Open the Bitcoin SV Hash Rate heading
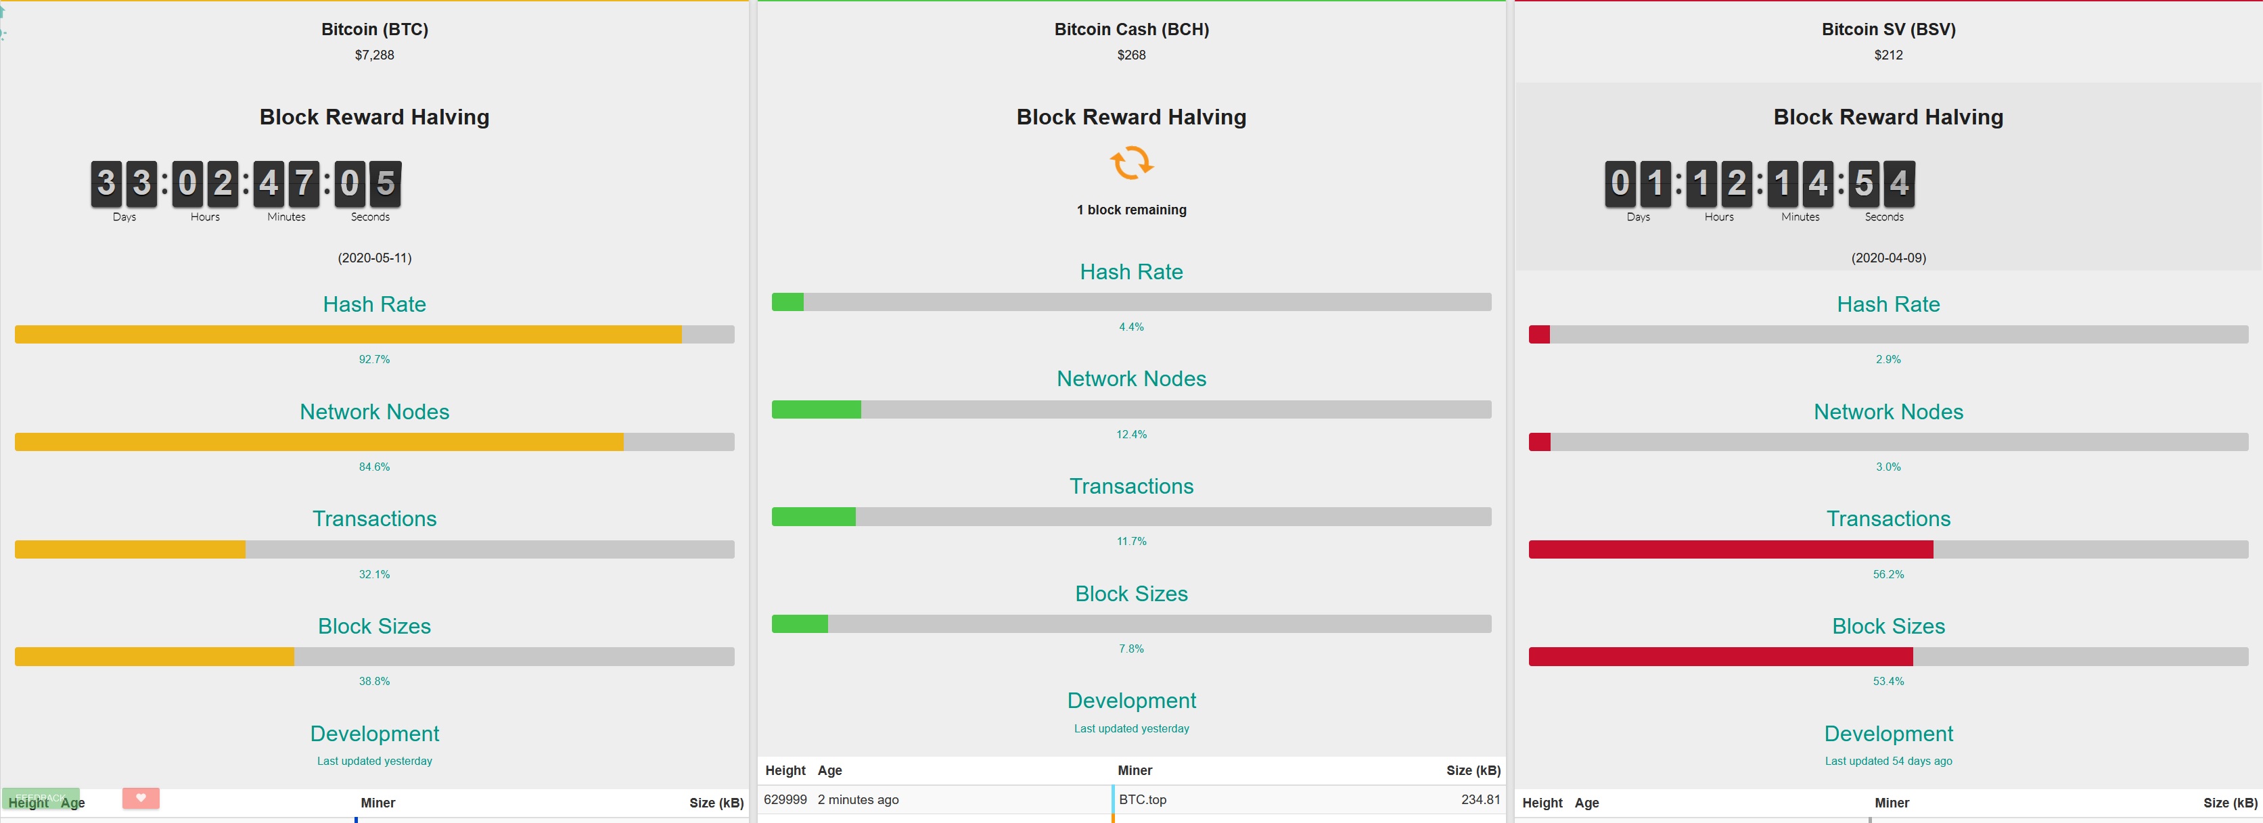This screenshot has height=823, width=2263. tap(1889, 304)
